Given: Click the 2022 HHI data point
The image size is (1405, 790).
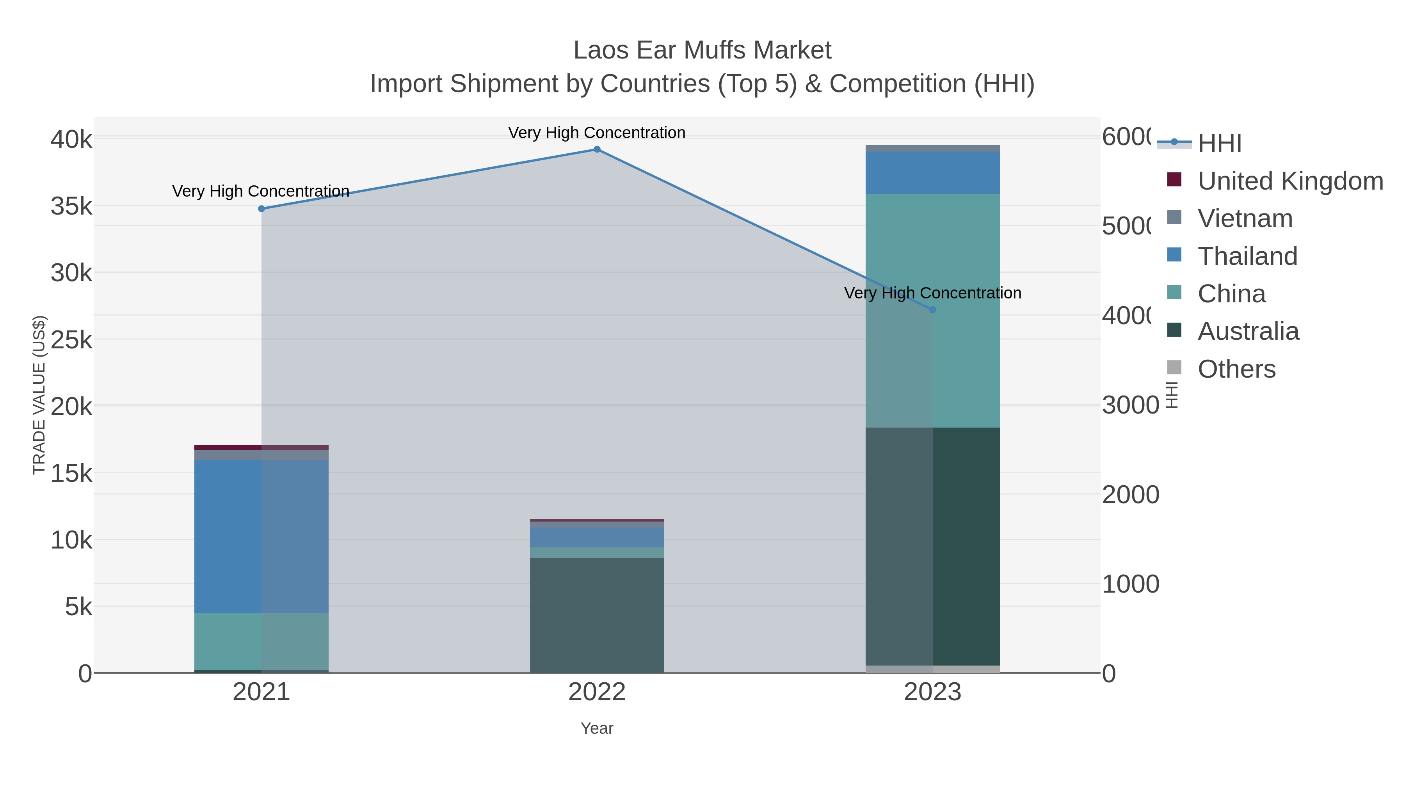Looking at the screenshot, I should 597,149.
